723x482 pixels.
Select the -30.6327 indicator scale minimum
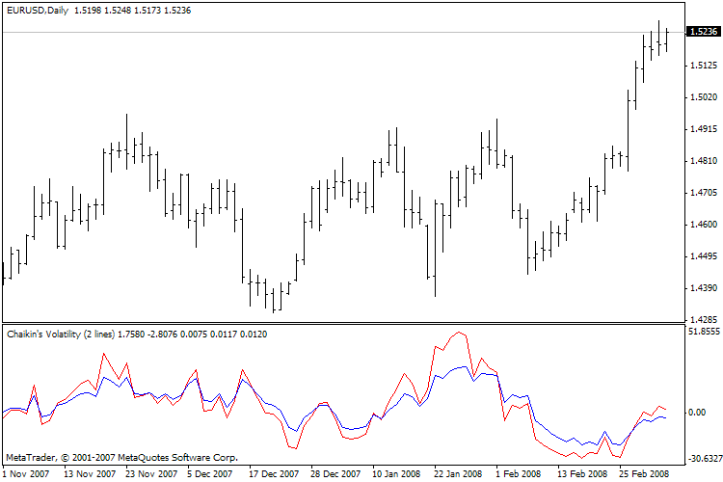point(705,458)
